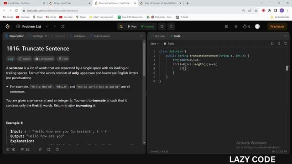
Task: Bookmark this page star icon
Action: (256, 10)
